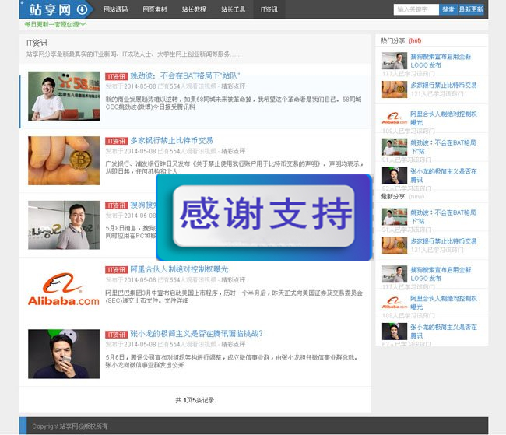Click bitcoin thumbnail in 最新分享 sidebar

pyautogui.click(x=395, y=245)
